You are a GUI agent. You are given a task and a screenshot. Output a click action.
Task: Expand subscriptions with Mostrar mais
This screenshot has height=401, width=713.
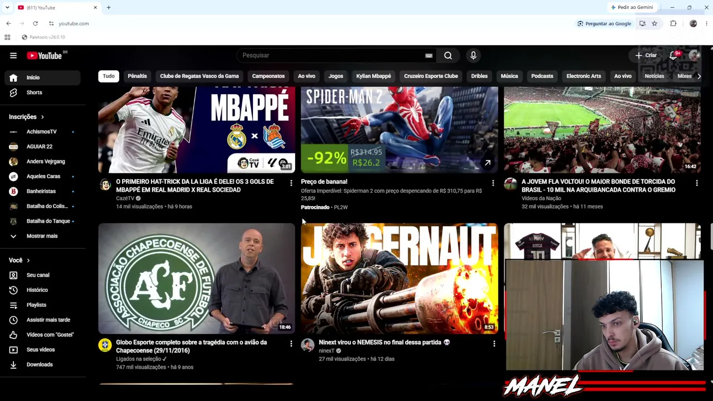coord(42,236)
